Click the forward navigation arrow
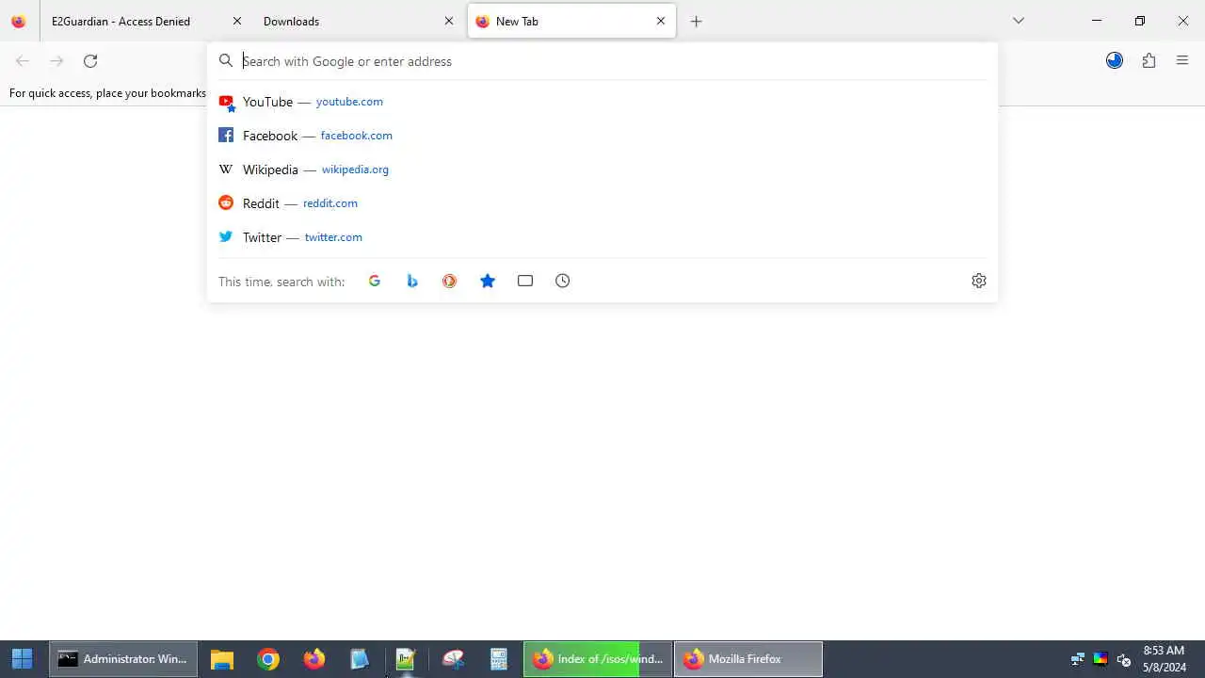1205x678 pixels. [x=56, y=61]
